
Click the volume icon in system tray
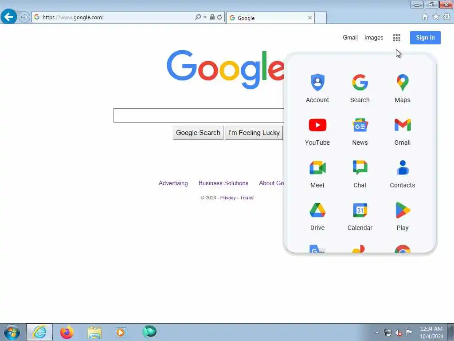click(x=399, y=333)
